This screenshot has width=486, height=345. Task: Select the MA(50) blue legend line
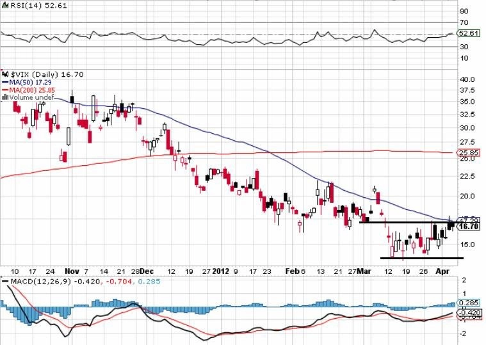(5, 83)
